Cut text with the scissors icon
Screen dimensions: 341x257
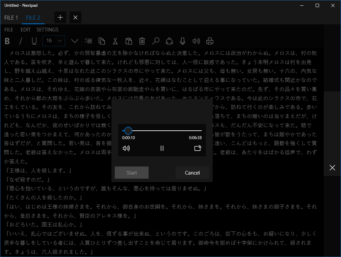coord(115,41)
